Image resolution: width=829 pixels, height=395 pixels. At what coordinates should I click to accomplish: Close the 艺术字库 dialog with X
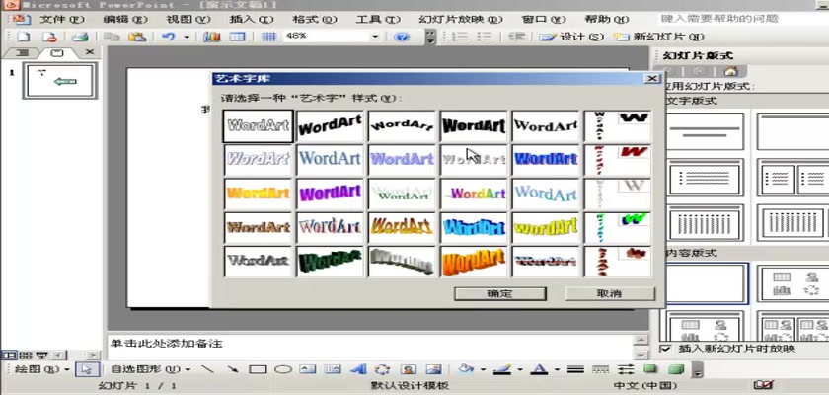pos(653,79)
